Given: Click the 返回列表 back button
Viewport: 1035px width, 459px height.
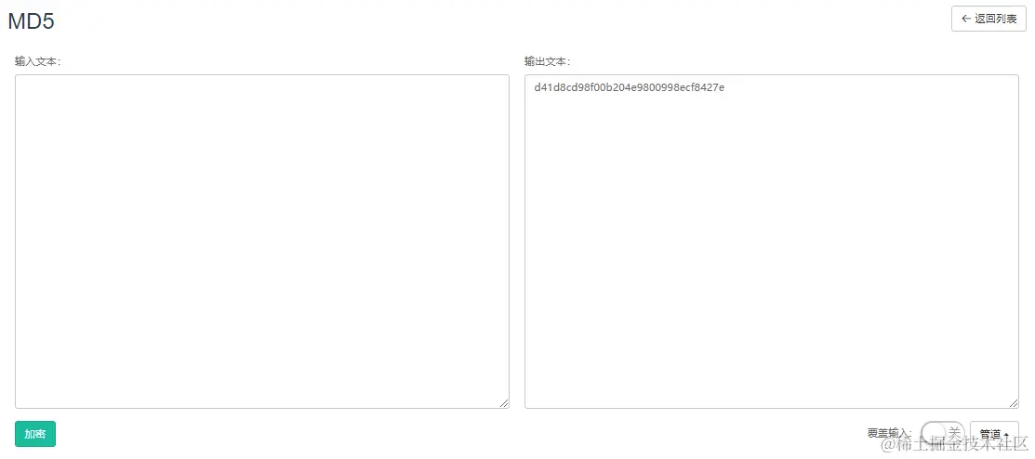Looking at the screenshot, I should [x=989, y=19].
